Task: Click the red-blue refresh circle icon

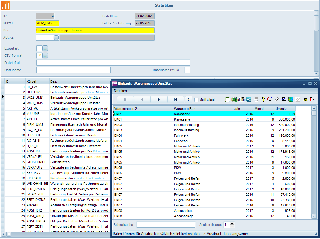Action: coord(270,100)
